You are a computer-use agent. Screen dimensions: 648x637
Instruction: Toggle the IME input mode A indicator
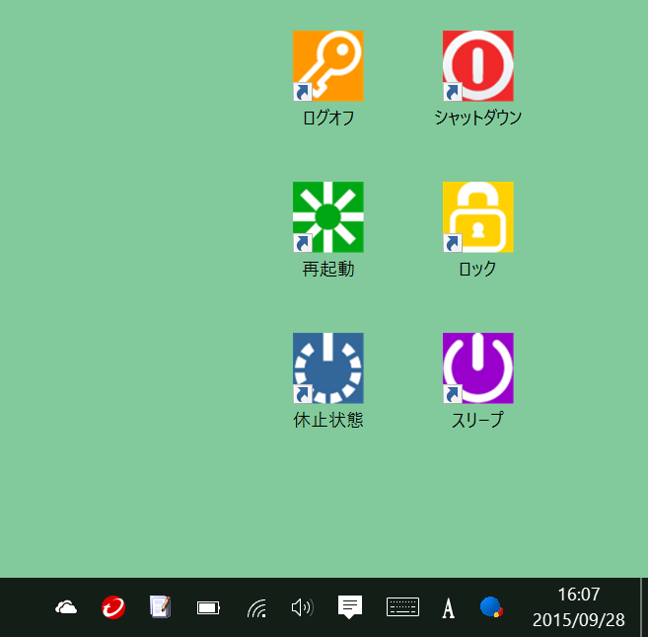(x=449, y=608)
